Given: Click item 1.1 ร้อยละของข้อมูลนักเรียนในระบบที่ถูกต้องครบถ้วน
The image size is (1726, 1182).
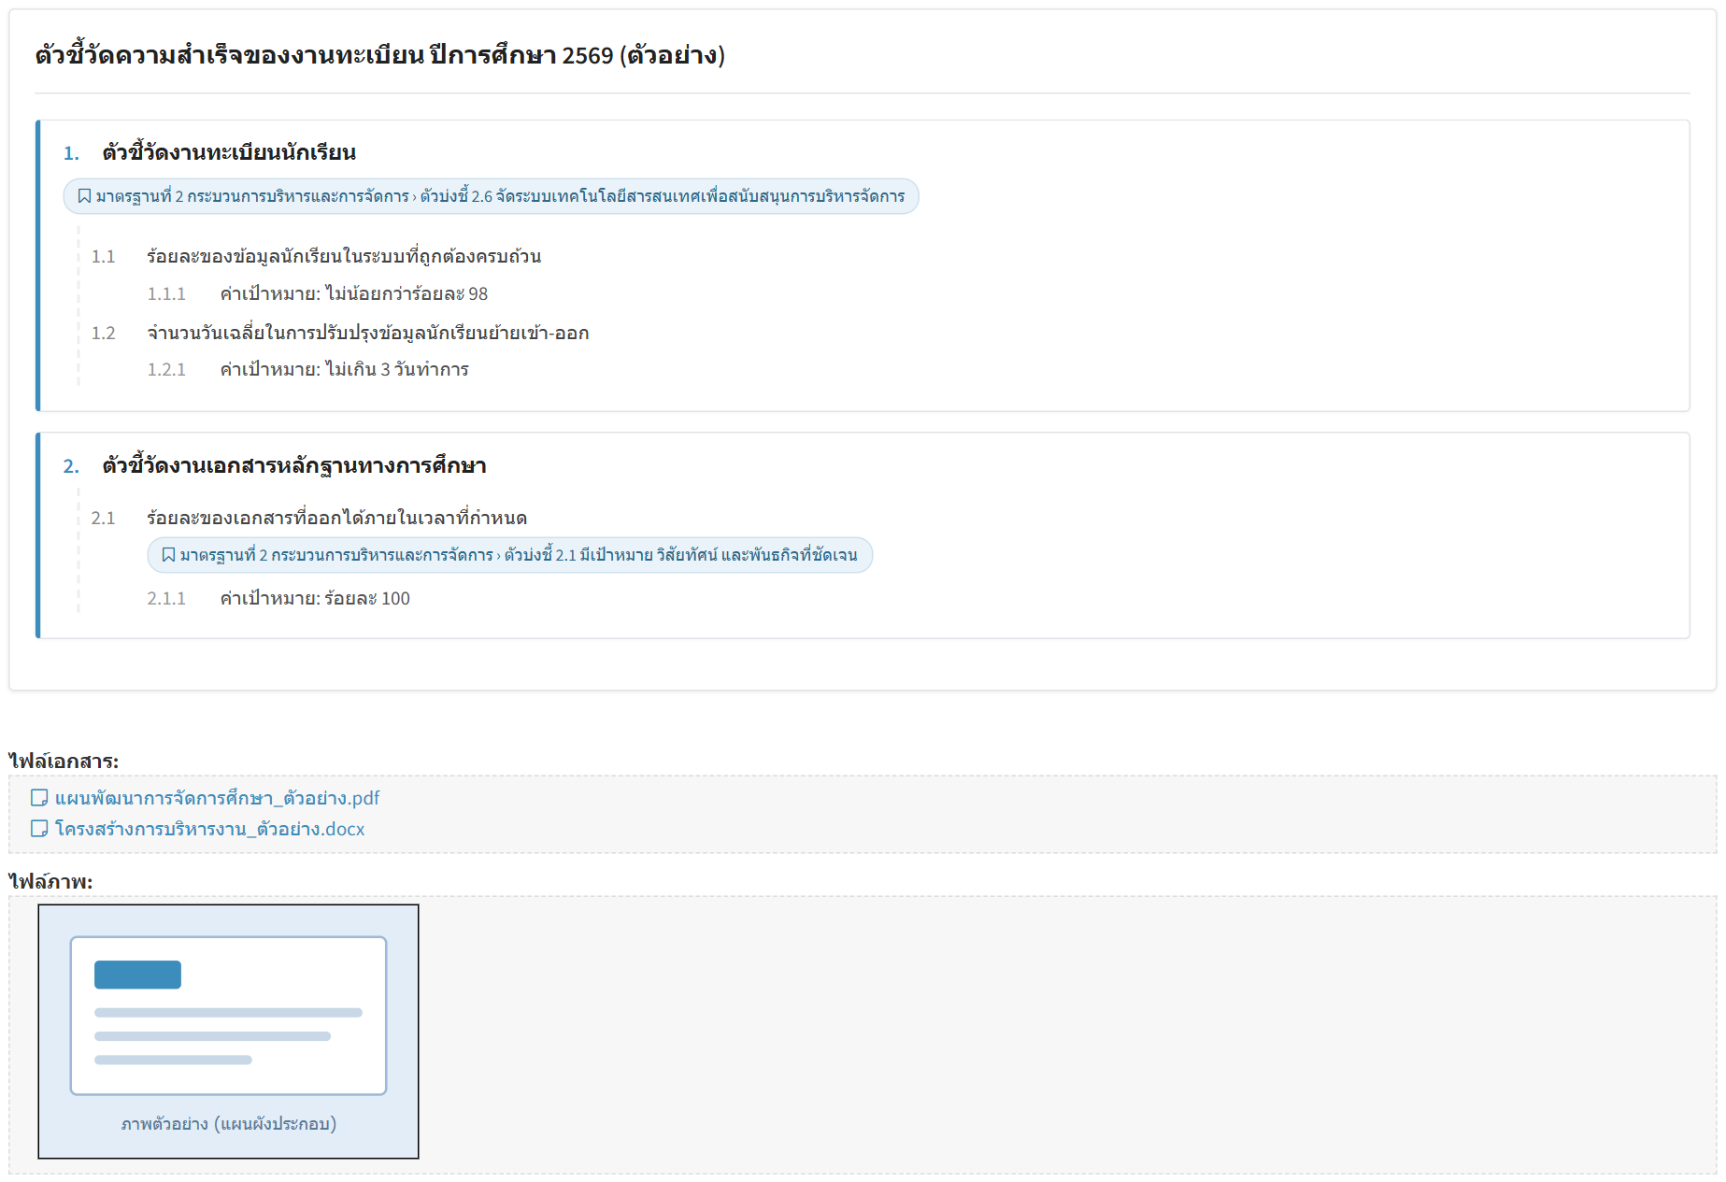Looking at the screenshot, I should point(344,256).
